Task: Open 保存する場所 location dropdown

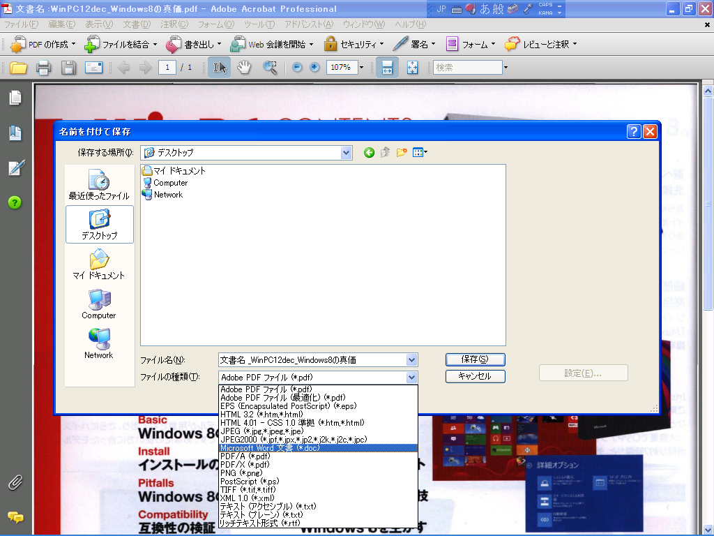Action: click(346, 153)
